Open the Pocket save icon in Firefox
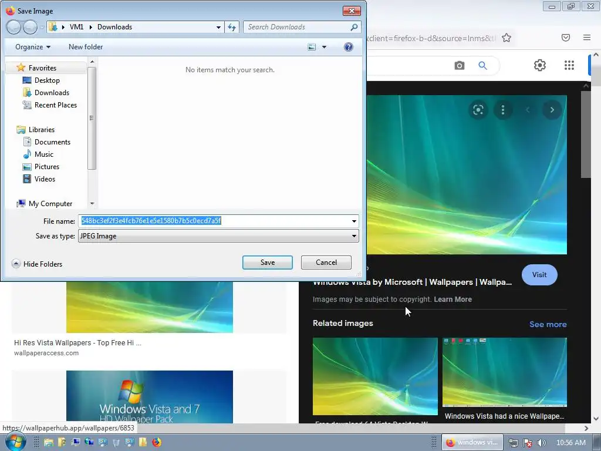 [566, 38]
